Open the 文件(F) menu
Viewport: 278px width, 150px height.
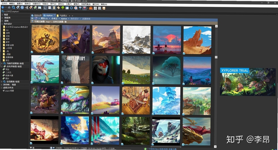[x=4, y=3]
